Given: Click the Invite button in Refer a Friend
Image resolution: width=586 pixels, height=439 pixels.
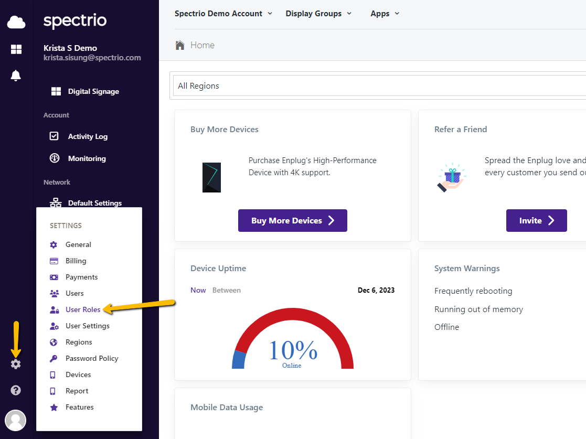Looking at the screenshot, I should click(x=536, y=220).
